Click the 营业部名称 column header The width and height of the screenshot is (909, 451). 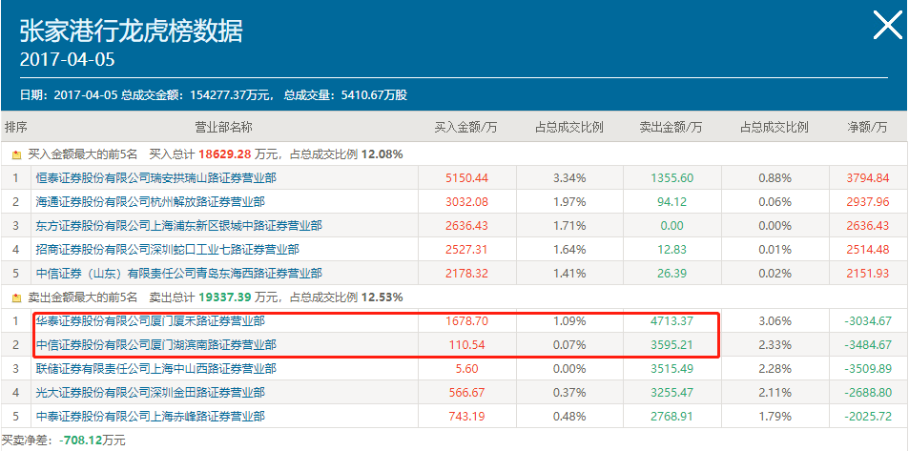pos(223,128)
